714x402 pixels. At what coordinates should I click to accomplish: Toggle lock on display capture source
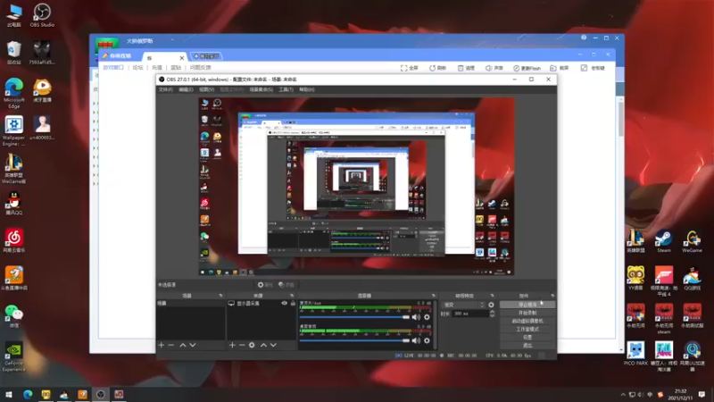(x=293, y=303)
